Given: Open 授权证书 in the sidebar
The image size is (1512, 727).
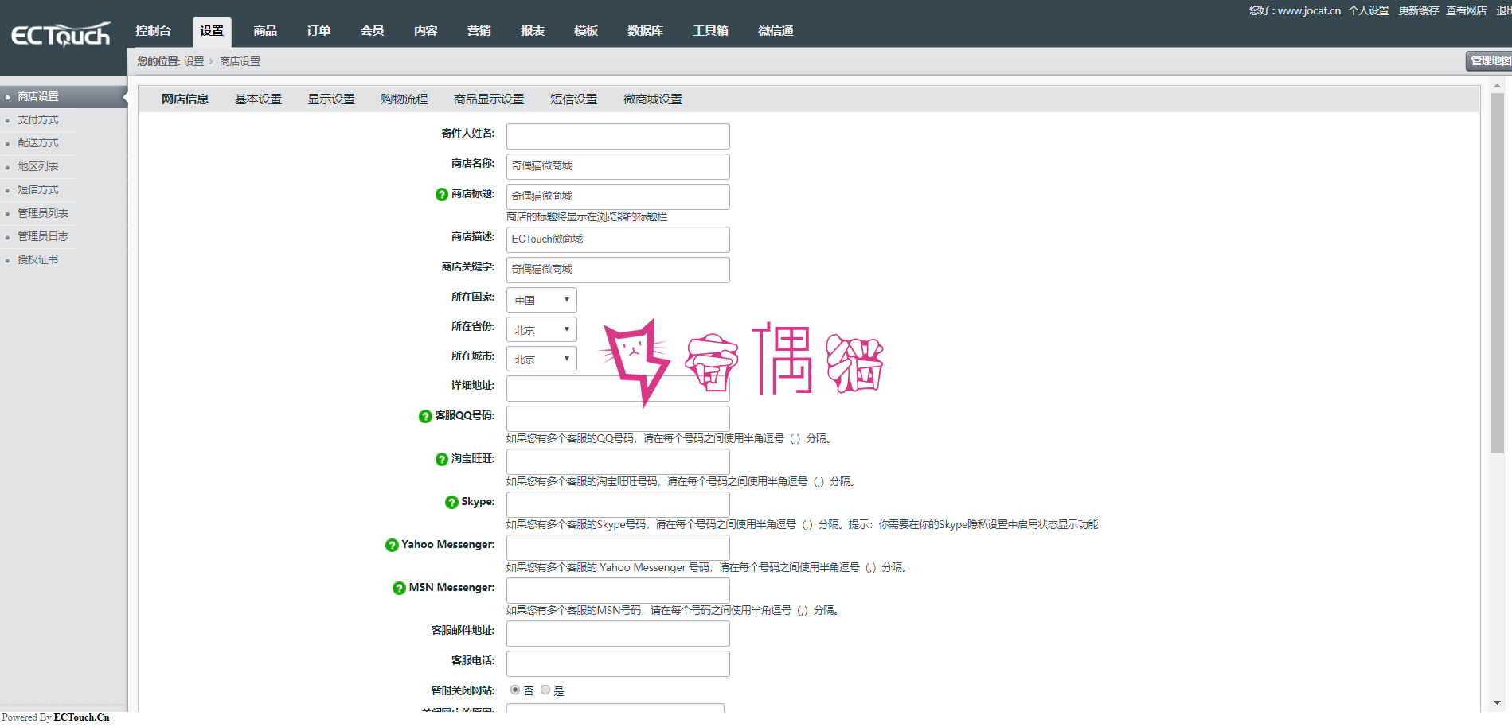Looking at the screenshot, I should pos(38,259).
